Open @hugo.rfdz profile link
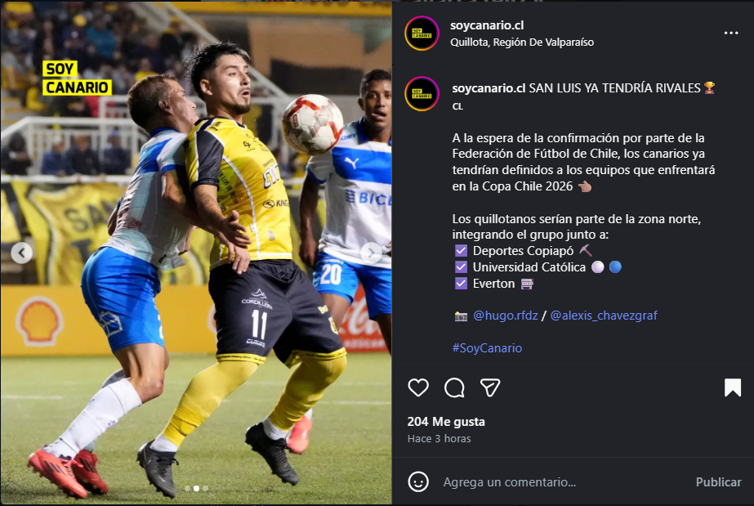754x506 pixels. point(505,316)
